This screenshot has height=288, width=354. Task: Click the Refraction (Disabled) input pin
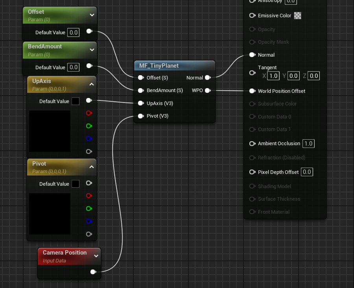coord(253,158)
